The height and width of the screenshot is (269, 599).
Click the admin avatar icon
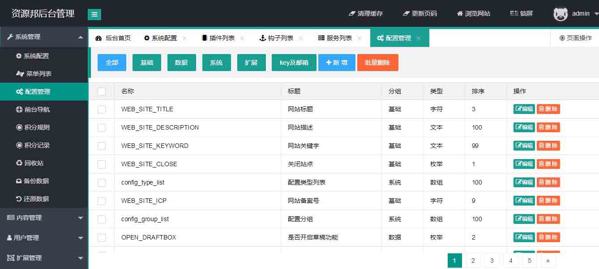point(560,14)
